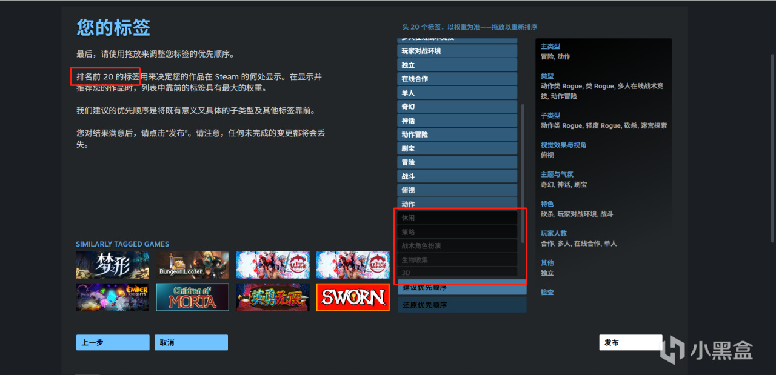Click the 冒险, 动作 main genre values

point(556,56)
